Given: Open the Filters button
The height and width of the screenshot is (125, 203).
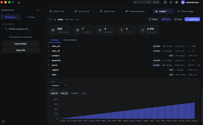Looking at the screenshot, I should [x=154, y=19].
